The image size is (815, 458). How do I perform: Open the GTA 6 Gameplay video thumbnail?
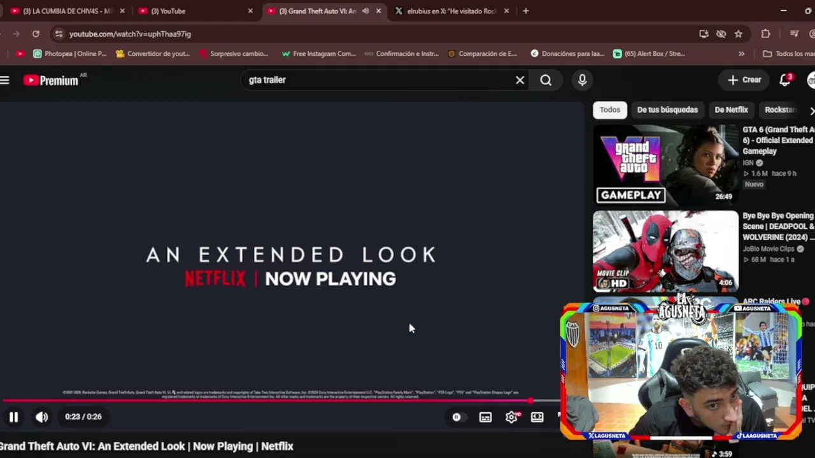coord(665,165)
